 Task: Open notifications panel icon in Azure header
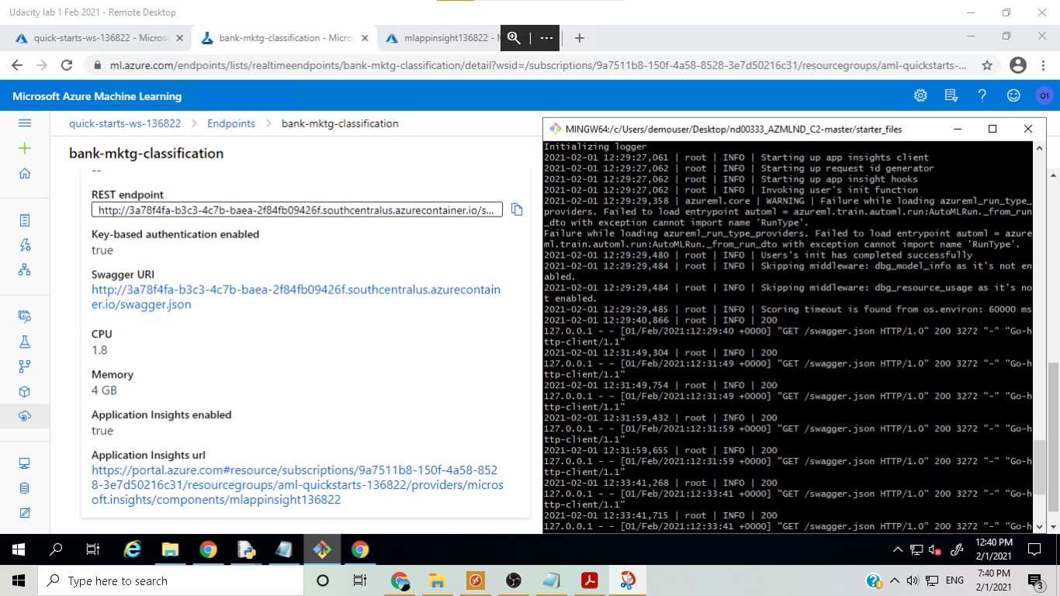tap(951, 95)
